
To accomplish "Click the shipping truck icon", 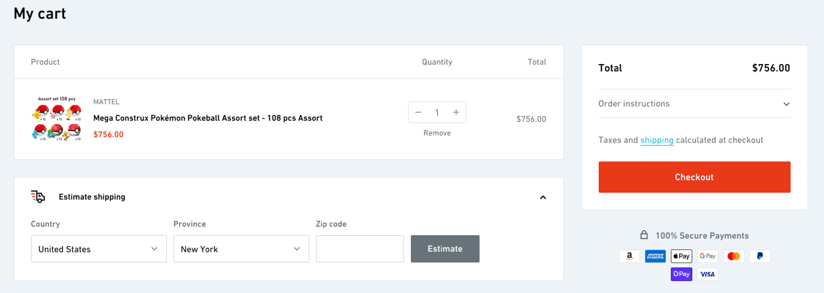I will click(x=38, y=197).
